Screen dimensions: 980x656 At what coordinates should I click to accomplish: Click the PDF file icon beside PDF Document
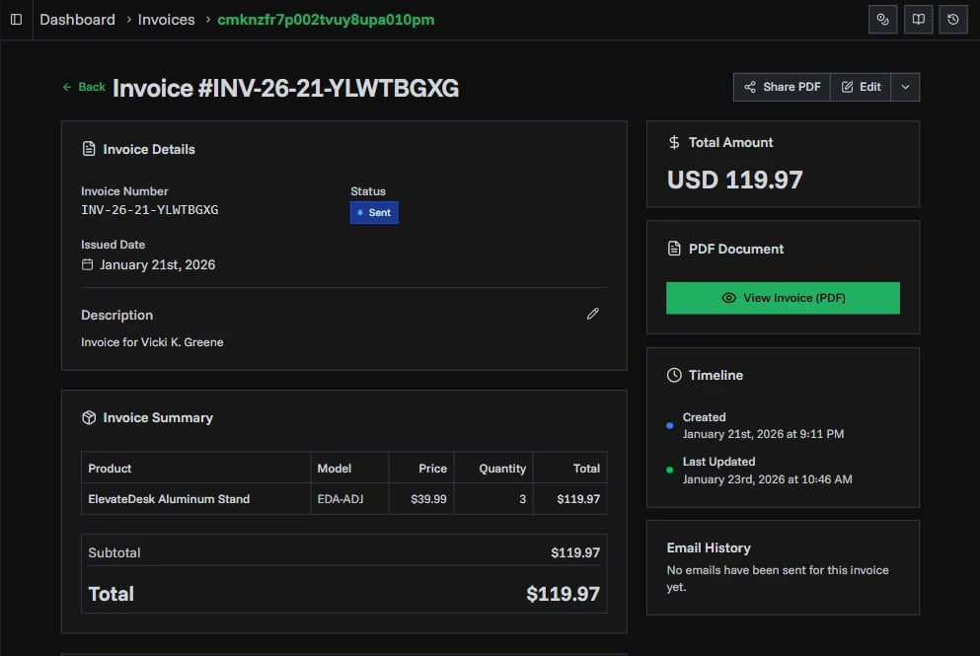(x=673, y=248)
